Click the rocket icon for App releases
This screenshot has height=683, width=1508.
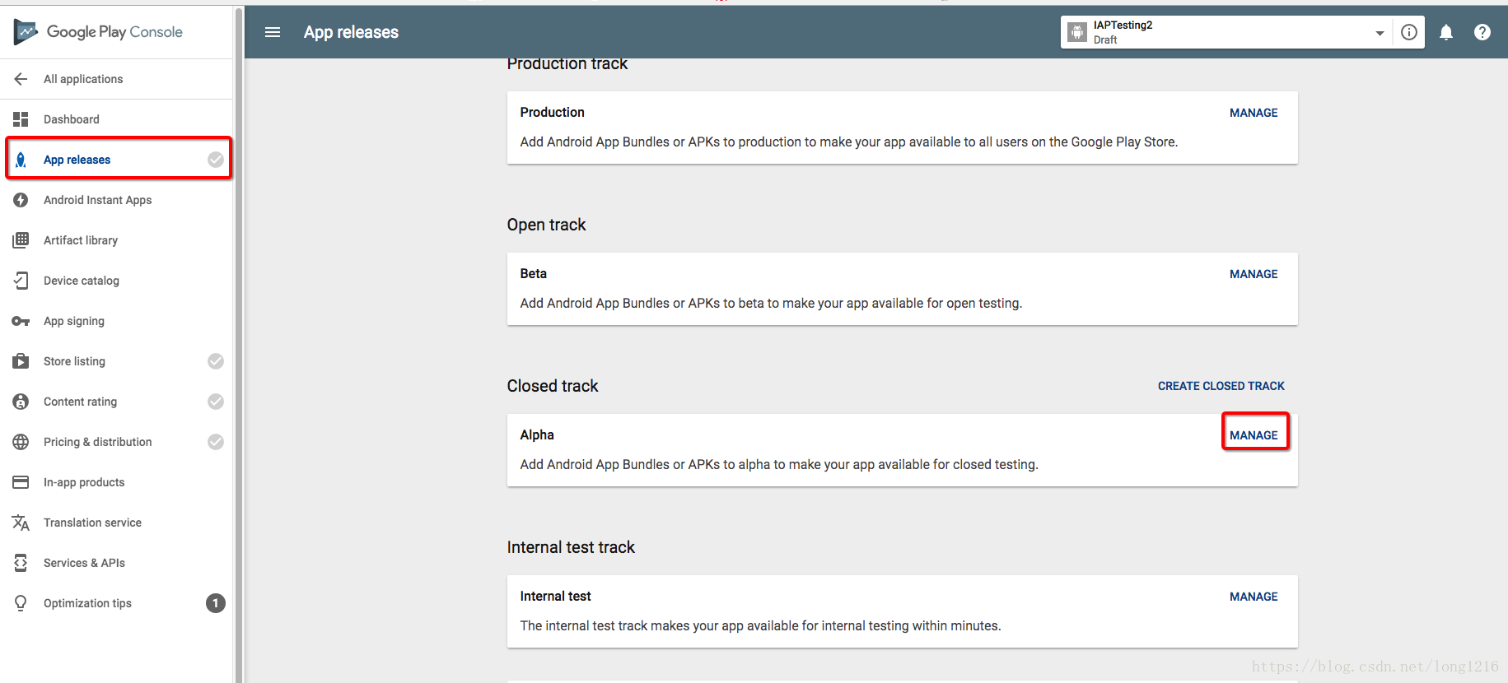tap(21, 160)
